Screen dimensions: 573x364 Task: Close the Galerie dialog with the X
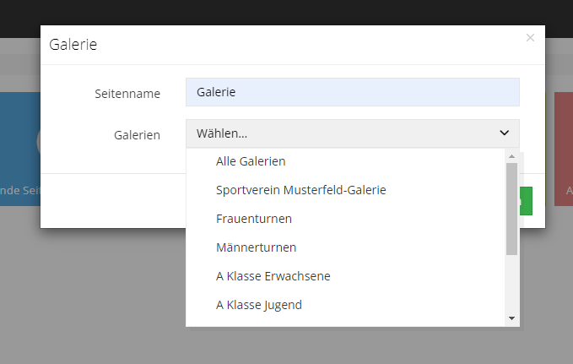[x=530, y=38]
